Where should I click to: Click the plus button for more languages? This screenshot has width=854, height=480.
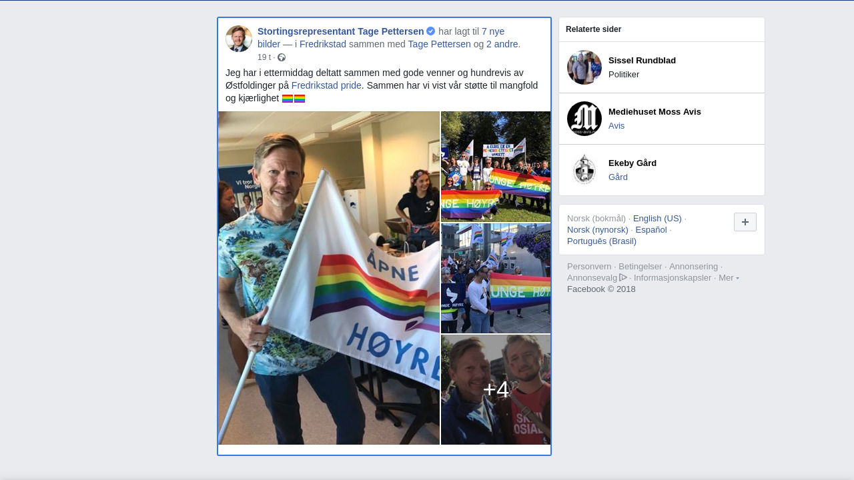[x=745, y=222]
